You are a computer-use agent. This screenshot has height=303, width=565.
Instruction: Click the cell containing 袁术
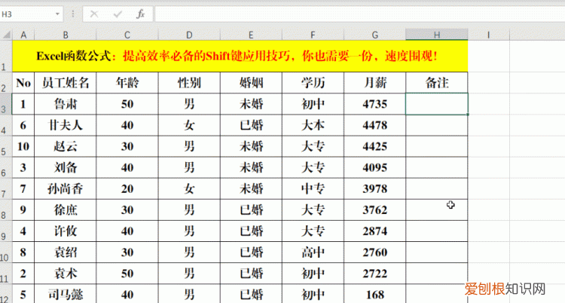pyautogui.click(x=66, y=274)
